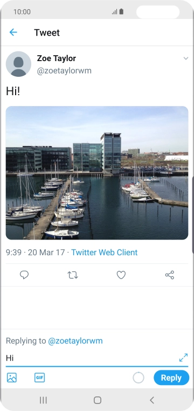Screen dimensions: 194x411
Task: Tap the character count progress circle
Action: click(x=138, y=377)
